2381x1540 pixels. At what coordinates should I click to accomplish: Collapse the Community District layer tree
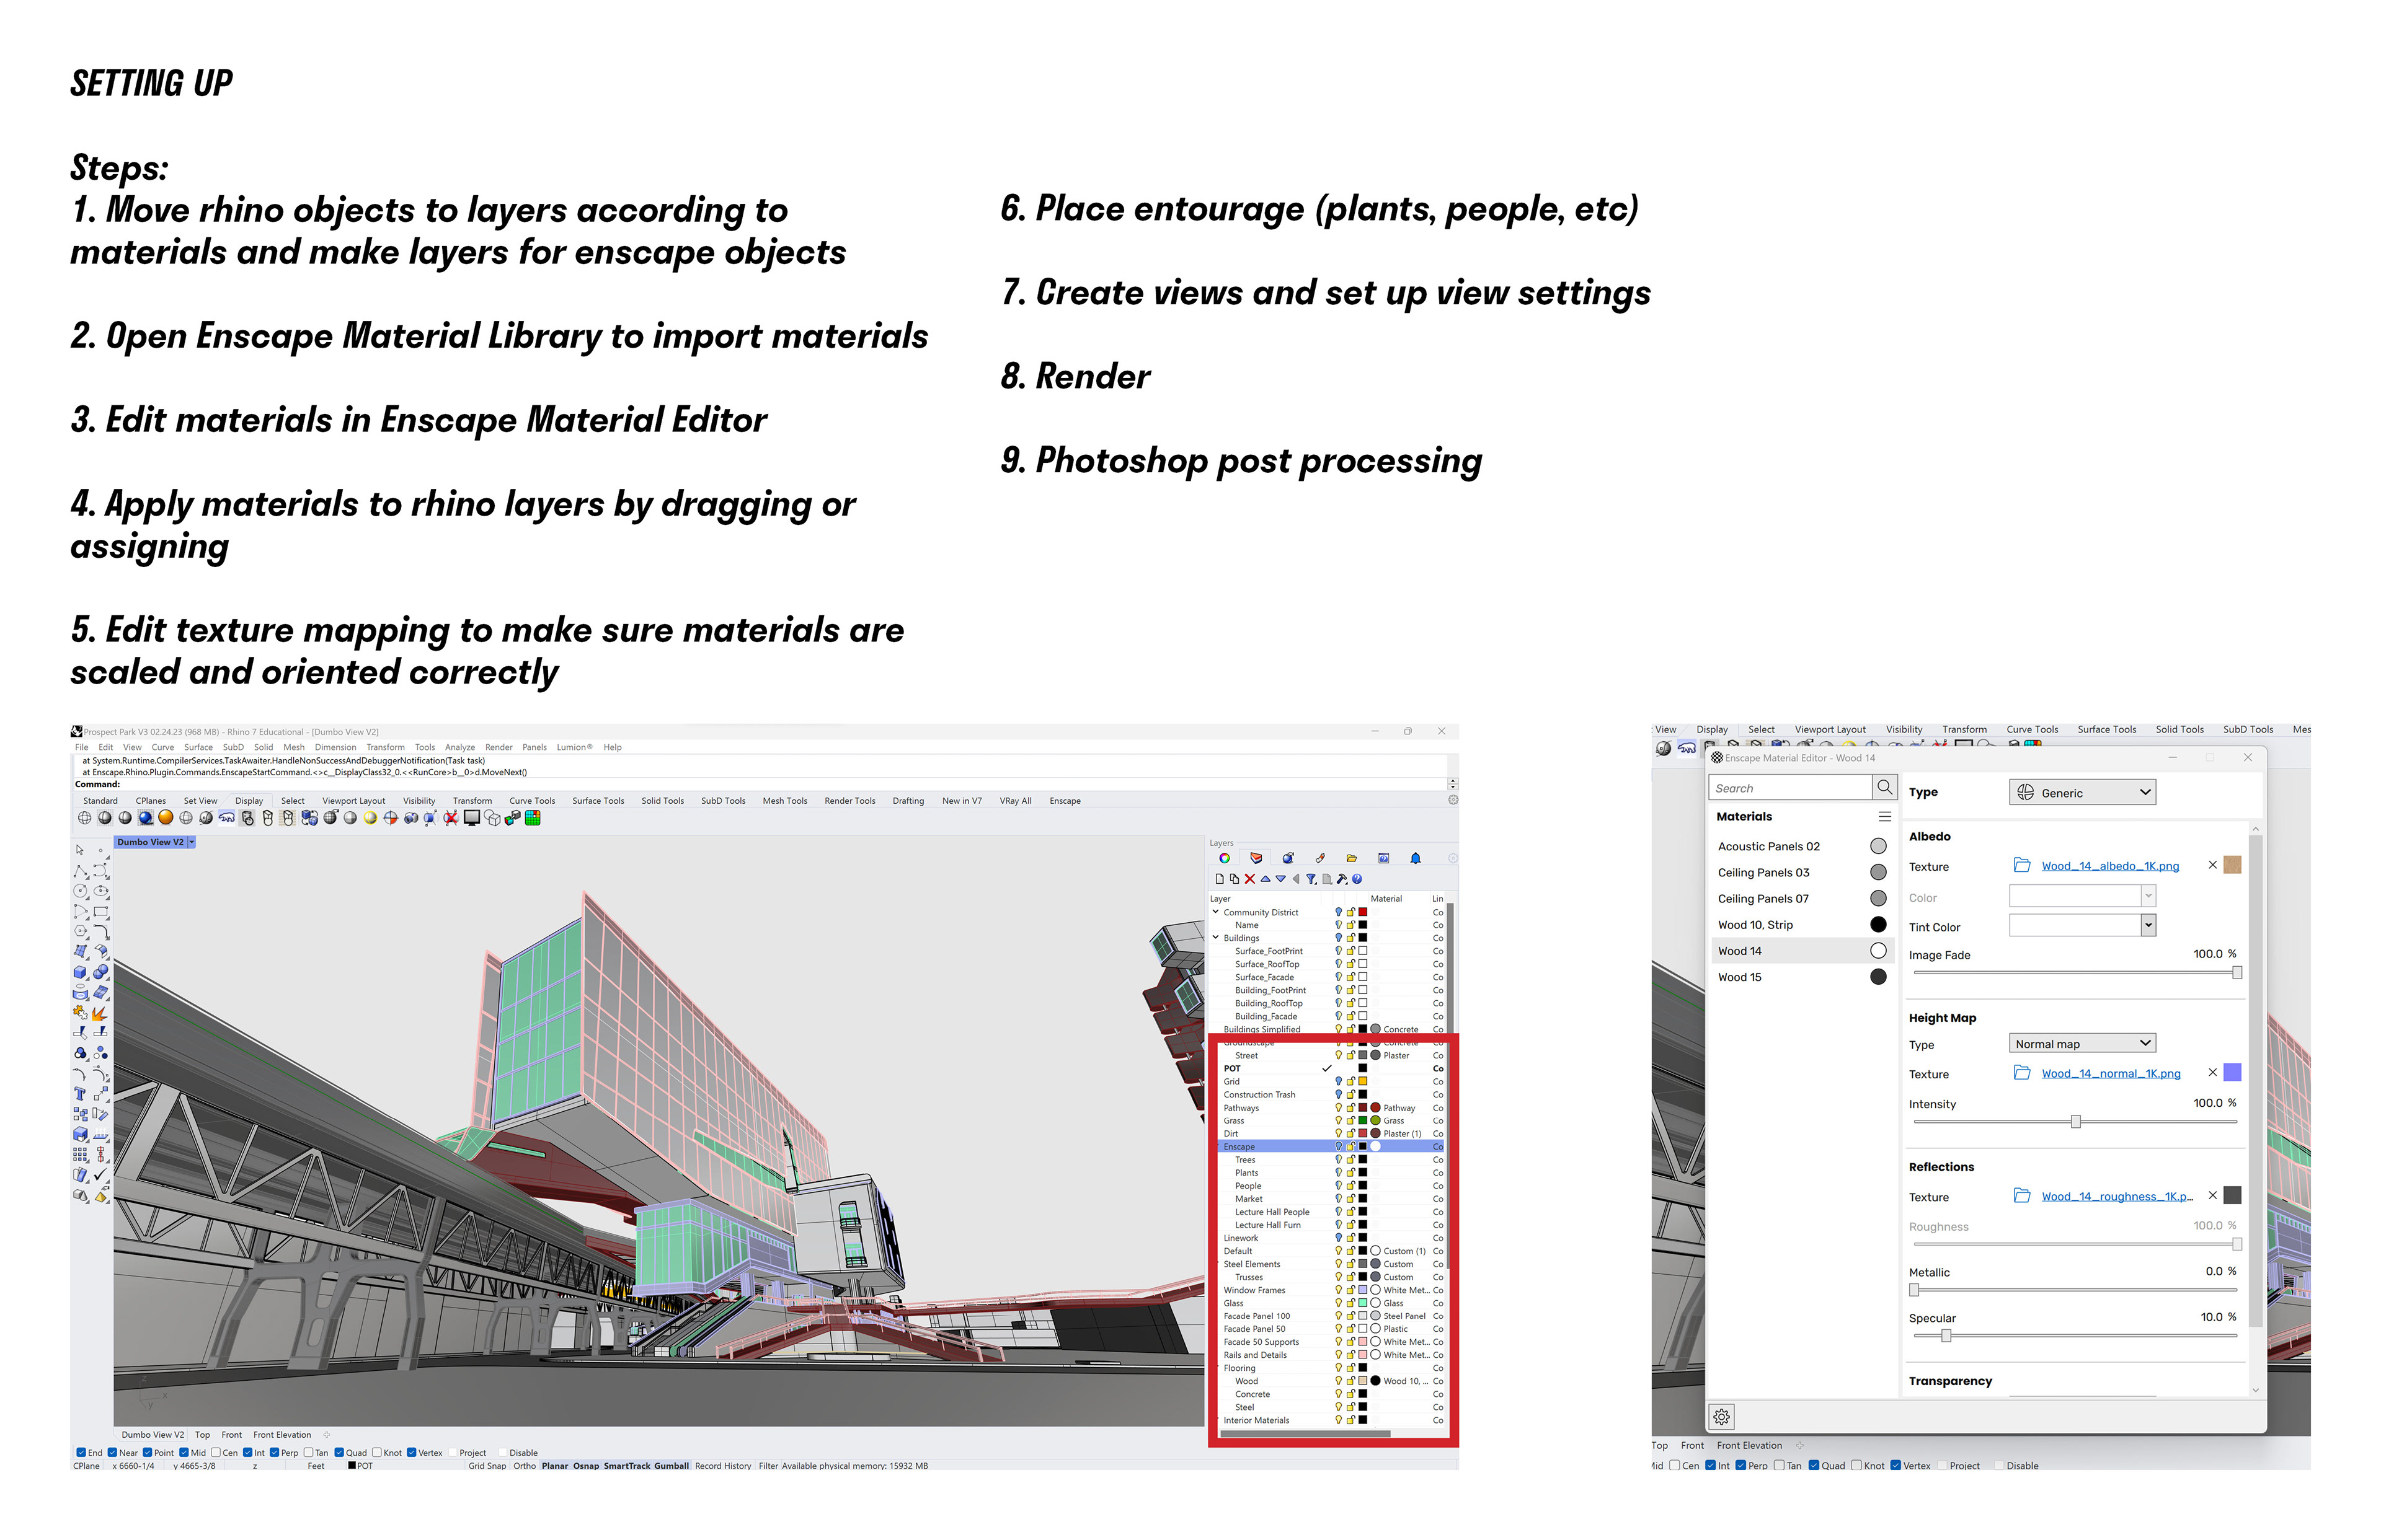tap(1217, 912)
